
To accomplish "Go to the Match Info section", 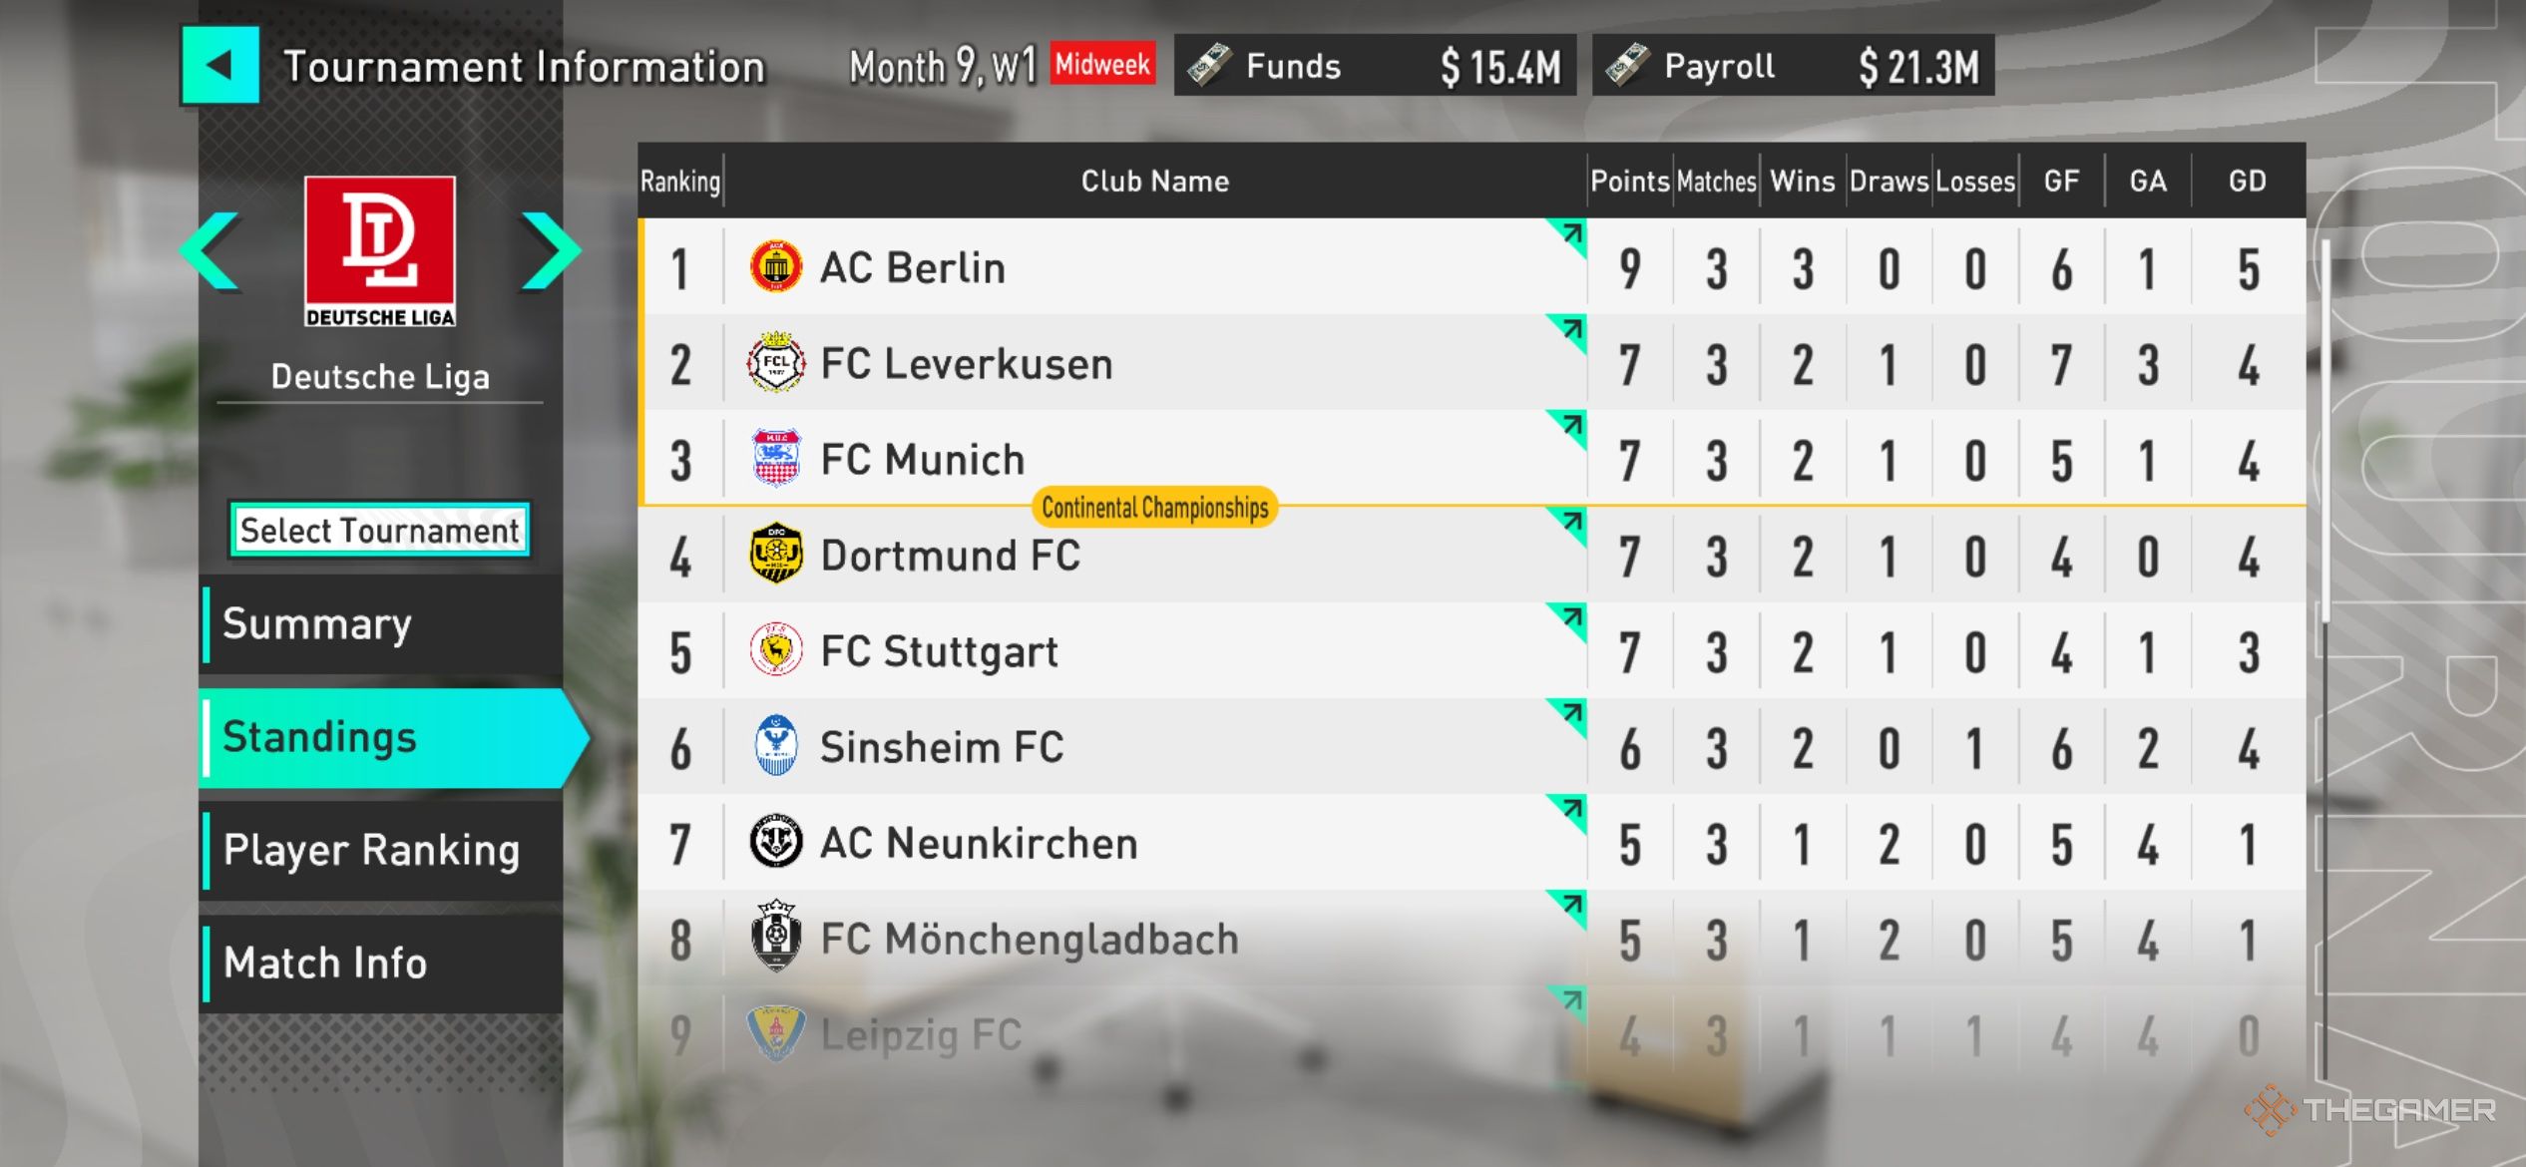I will pyautogui.click(x=380, y=963).
